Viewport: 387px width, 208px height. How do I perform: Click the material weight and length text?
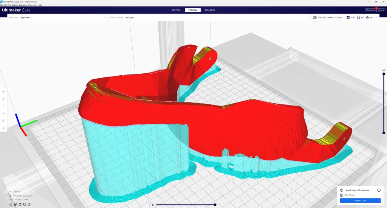tap(350, 195)
